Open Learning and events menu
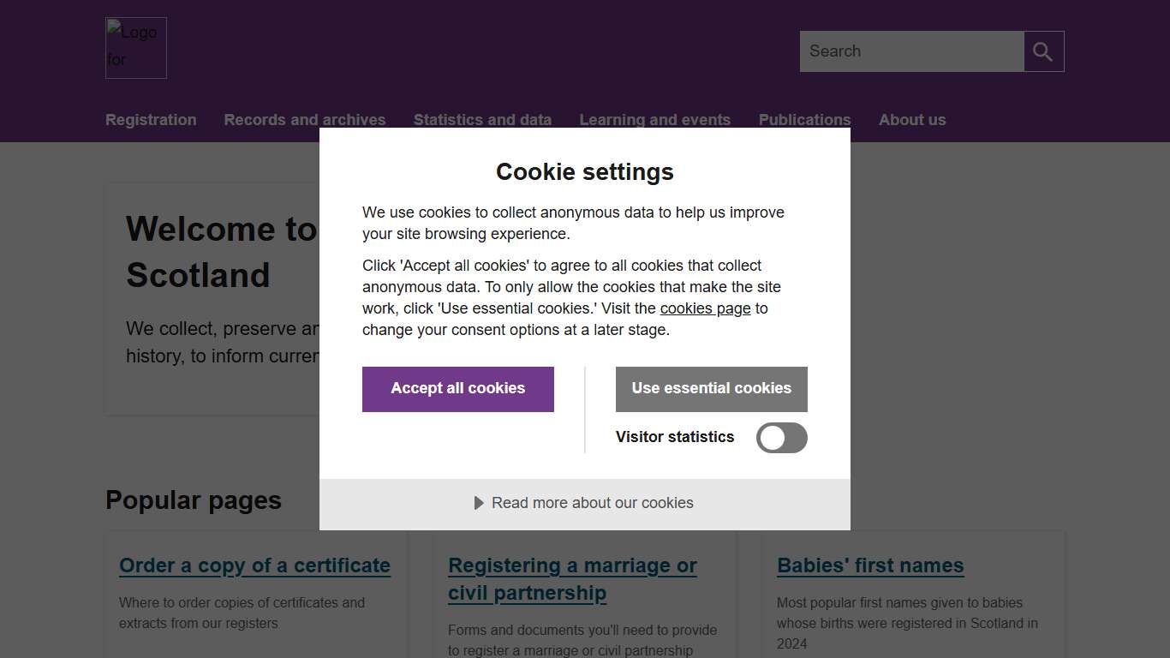The width and height of the screenshot is (1170, 658). 654,120
